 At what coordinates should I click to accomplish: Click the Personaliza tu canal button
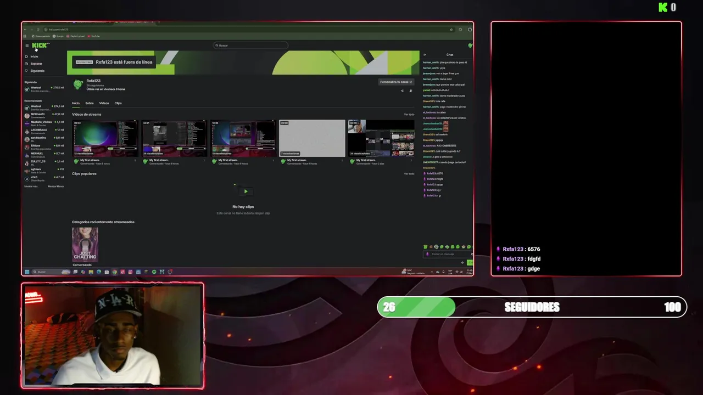point(395,82)
